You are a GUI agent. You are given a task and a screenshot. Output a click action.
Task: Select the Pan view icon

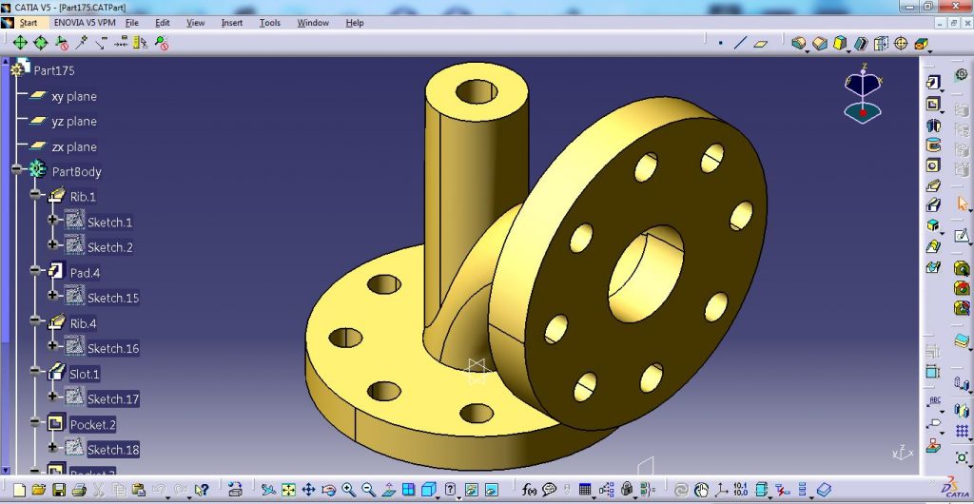309,490
